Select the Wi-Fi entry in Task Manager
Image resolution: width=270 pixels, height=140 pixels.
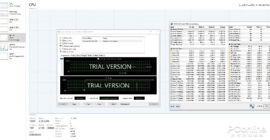pos(13,38)
